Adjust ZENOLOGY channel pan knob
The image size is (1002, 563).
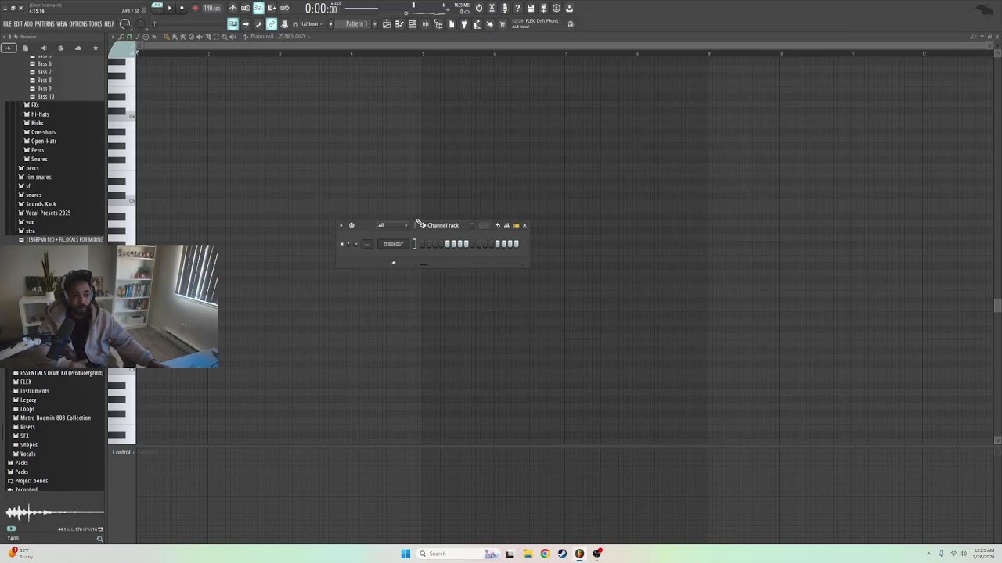[349, 244]
